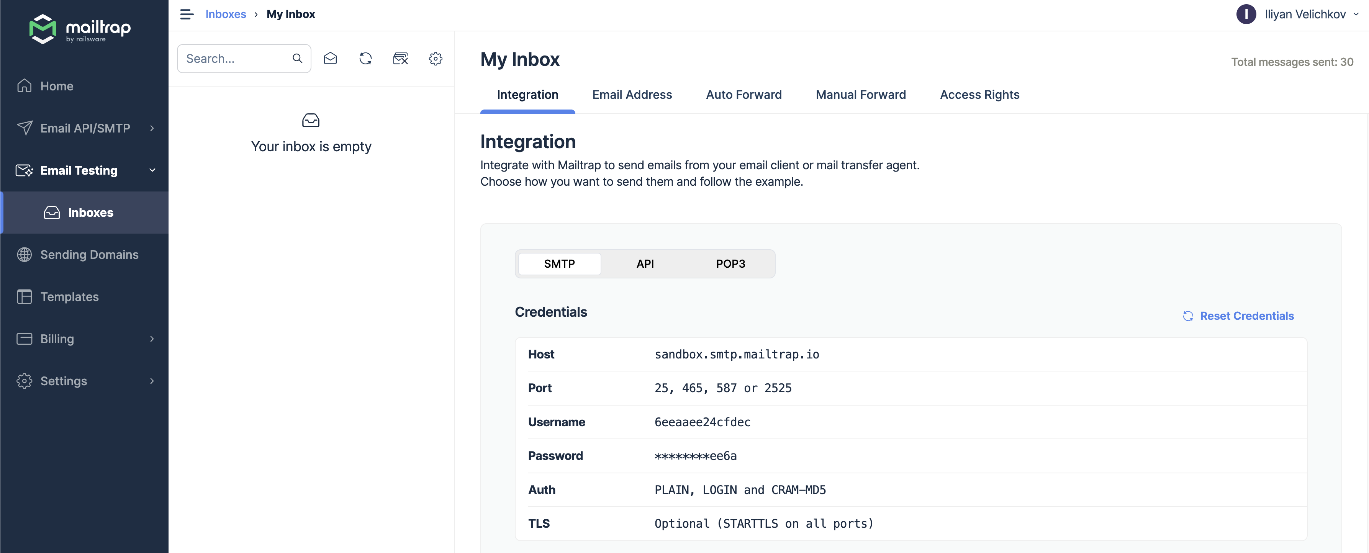Expand the Settings submenu chevron
This screenshot has height=553, width=1369.
(152, 381)
